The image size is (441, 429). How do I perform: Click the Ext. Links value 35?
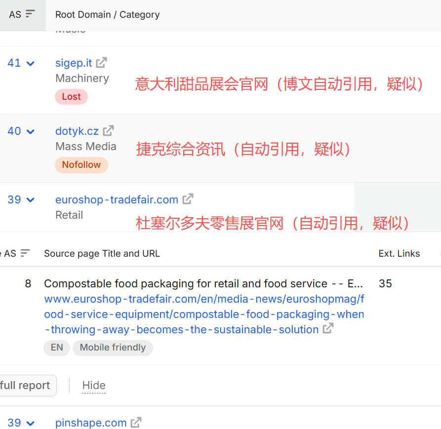[x=385, y=283]
